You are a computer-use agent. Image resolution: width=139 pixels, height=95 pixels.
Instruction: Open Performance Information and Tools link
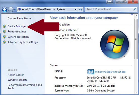coord(25,86)
